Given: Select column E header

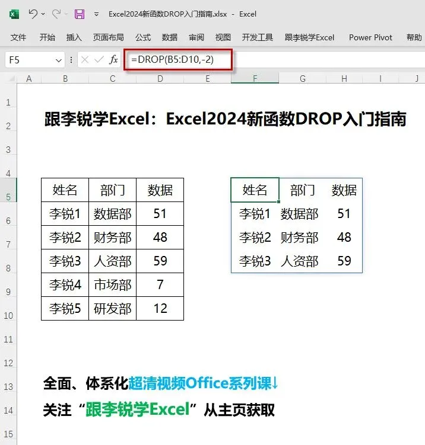Looking at the screenshot, I should 208,79.
